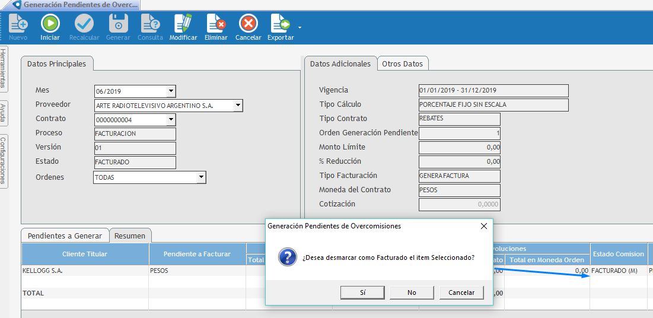The height and width of the screenshot is (318, 653).
Task: Click the Nuevo toolbar icon
Action: click(x=18, y=24)
